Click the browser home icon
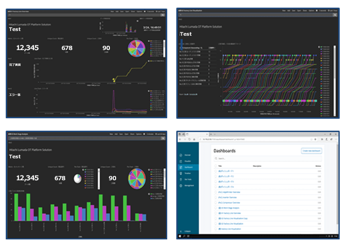 pyautogui.click(x=194, y=139)
